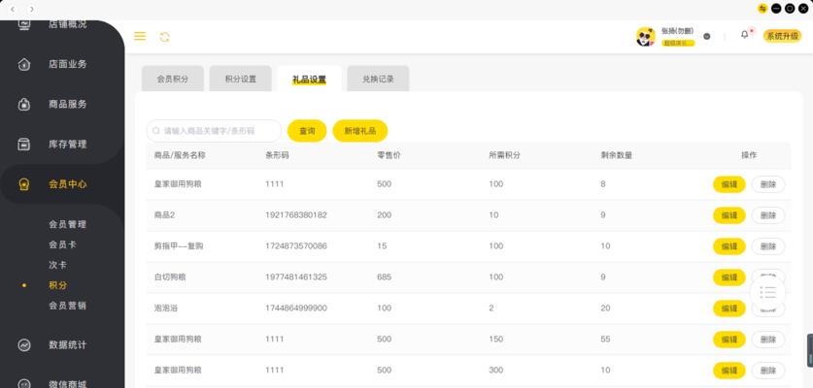Screen dimensions: 813x388
Task: Click the 店面业务 house icon
Action: [x=24, y=64]
